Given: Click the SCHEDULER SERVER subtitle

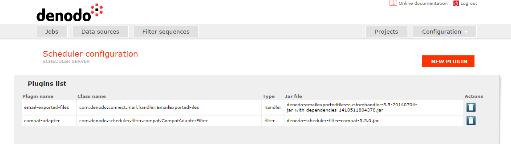Looking at the screenshot, I should pyautogui.click(x=66, y=61).
